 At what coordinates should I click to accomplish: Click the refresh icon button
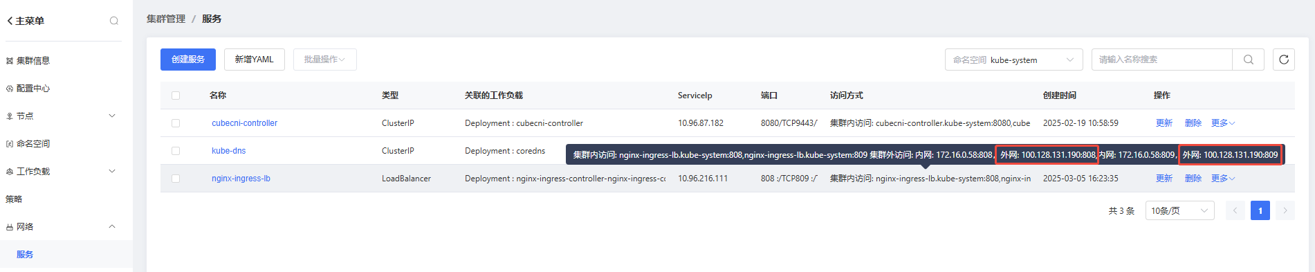pyautogui.click(x=1284, y=60)
